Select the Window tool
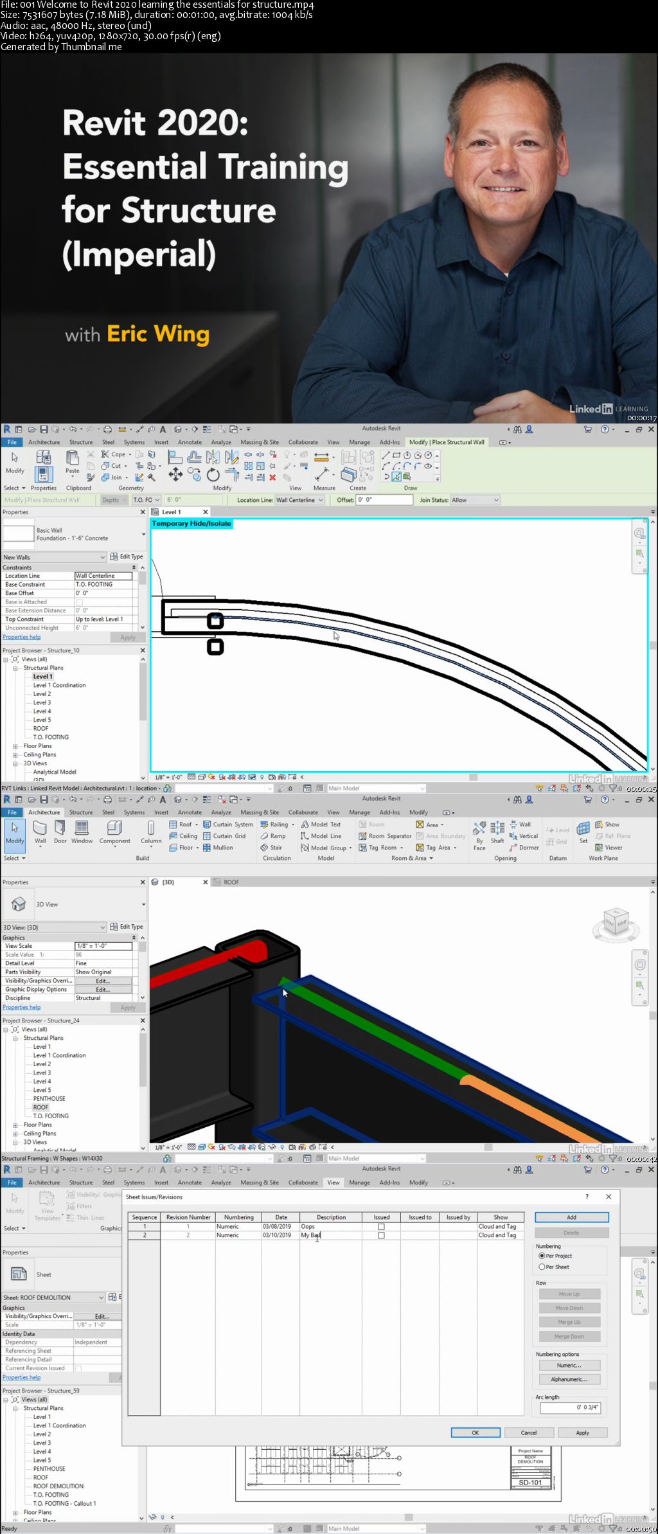Screen dimensions: 658x1534 pyautogui.click(x=82, y=832)
